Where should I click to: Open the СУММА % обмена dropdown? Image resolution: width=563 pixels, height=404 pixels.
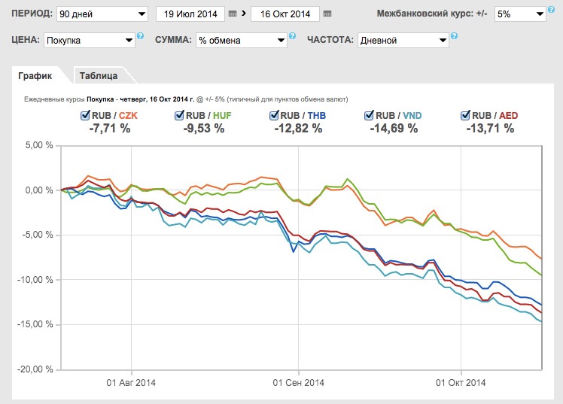pyautogui.click(x=240, y=41)
